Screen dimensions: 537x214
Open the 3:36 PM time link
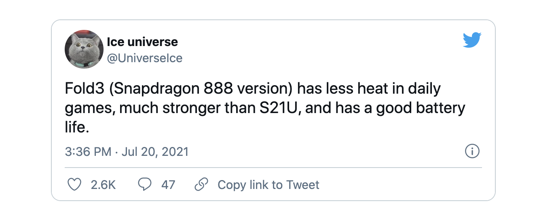pyautogui.click(x=88, y=152)
